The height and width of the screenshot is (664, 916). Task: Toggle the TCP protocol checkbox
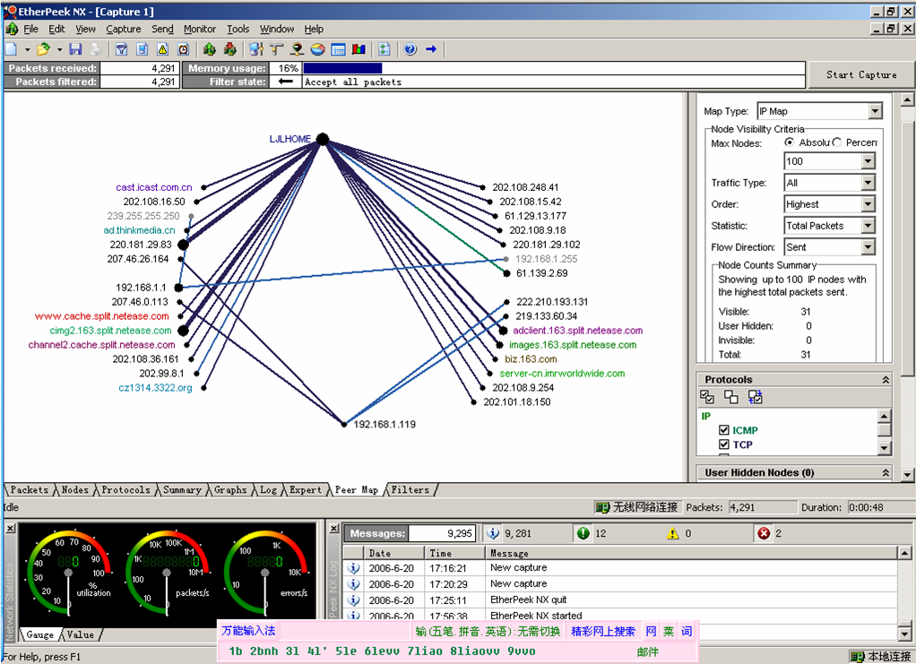pyautogui.click(x=724, y=444)
